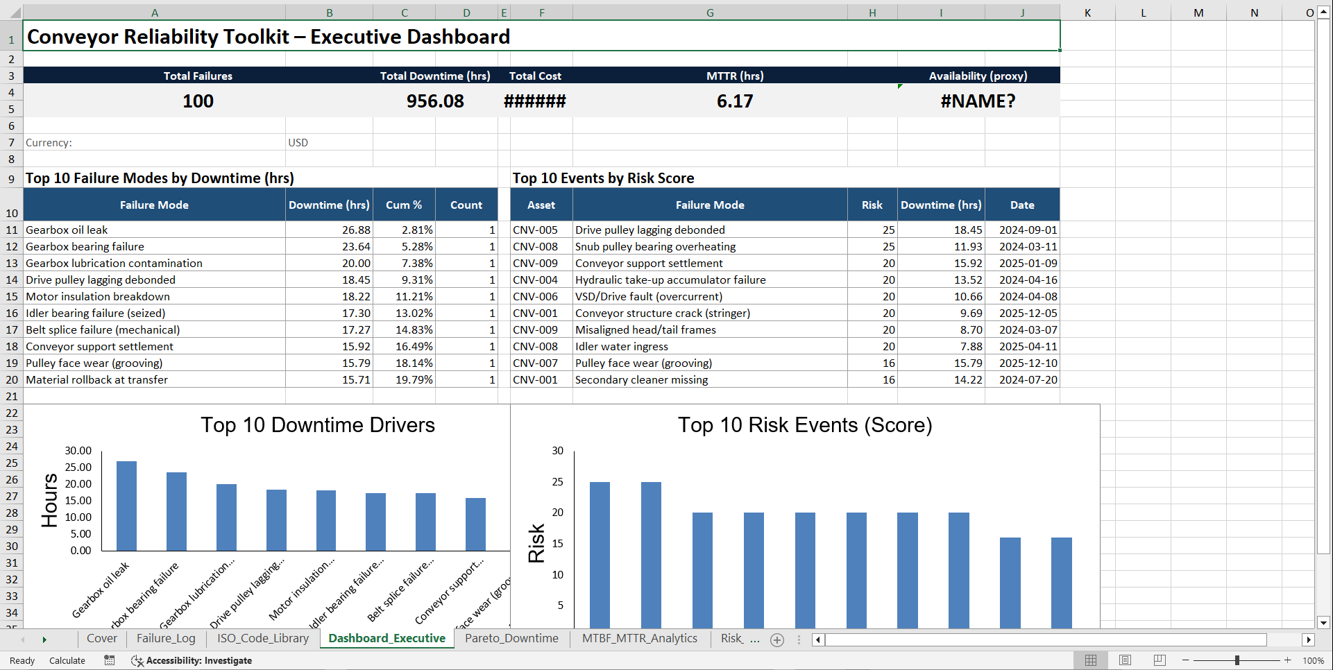This screenshot has height=670, width=1333.
Task: Switch to the ISO_Code_Library tab
Action: coord(262,638)
